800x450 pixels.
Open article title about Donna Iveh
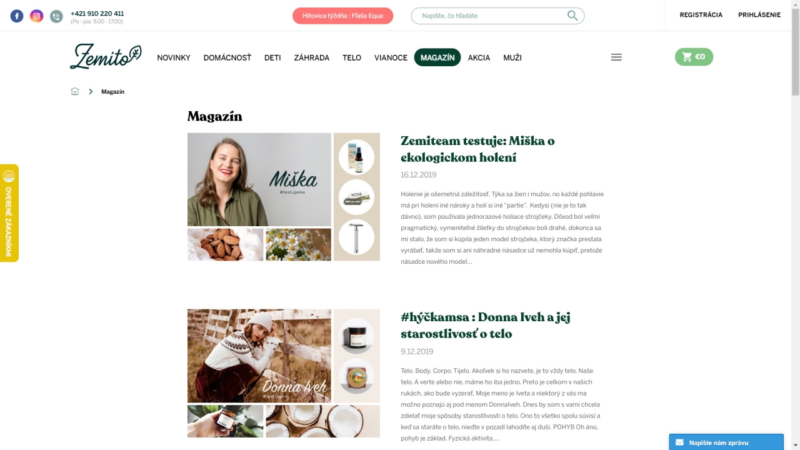(x=486, y=326)
